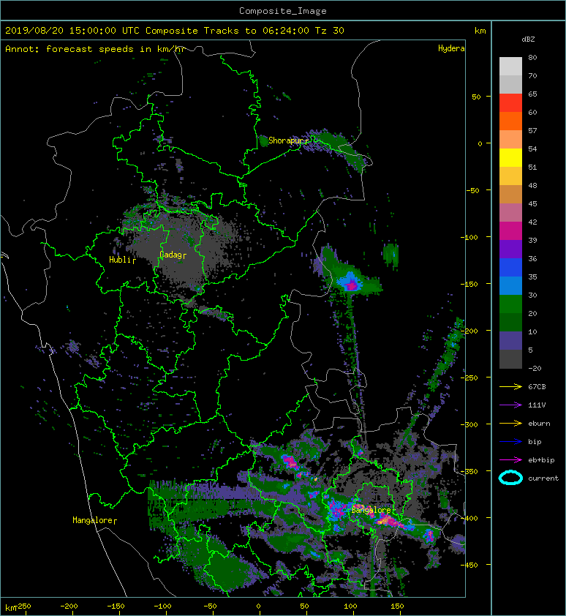Click the 111V legend label

coord(537,405)
